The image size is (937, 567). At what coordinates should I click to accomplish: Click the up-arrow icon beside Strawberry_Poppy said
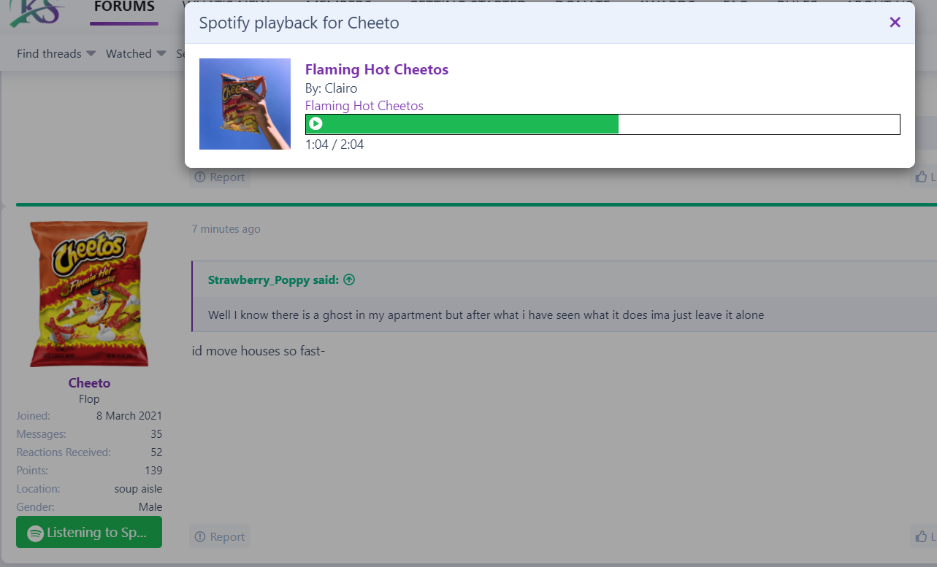[349, 280]
